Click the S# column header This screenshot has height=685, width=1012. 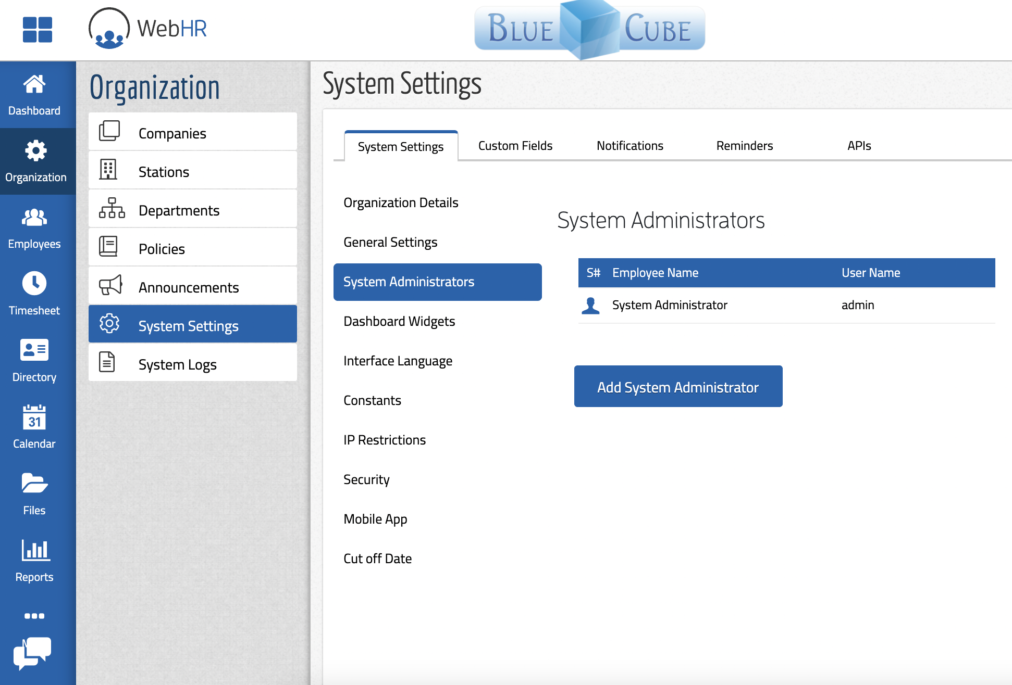[x=593, y=273]
